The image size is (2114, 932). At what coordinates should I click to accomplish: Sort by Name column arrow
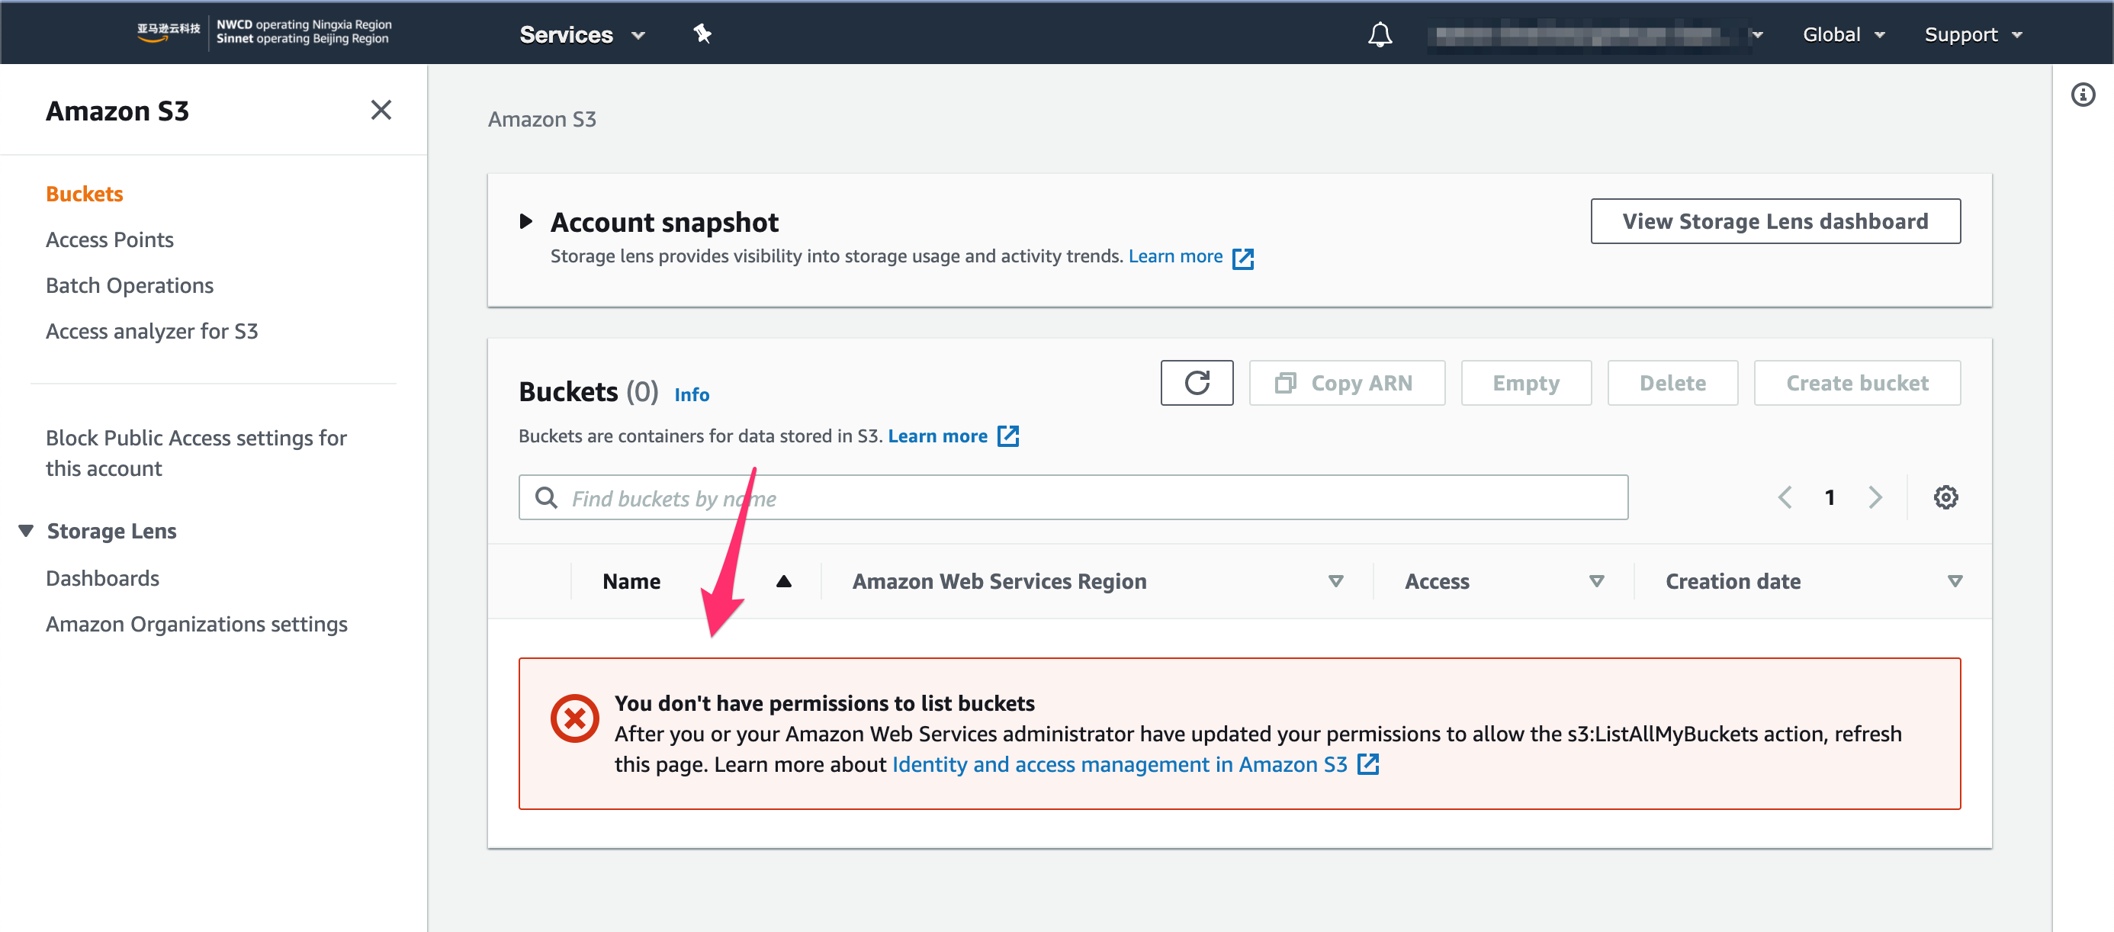tap(784, 581)
